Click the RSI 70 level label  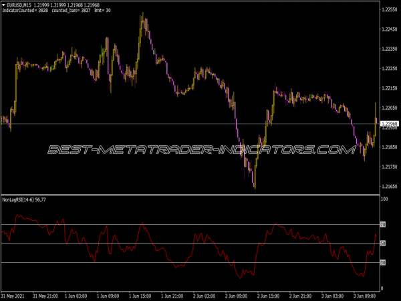click(382, 225)
